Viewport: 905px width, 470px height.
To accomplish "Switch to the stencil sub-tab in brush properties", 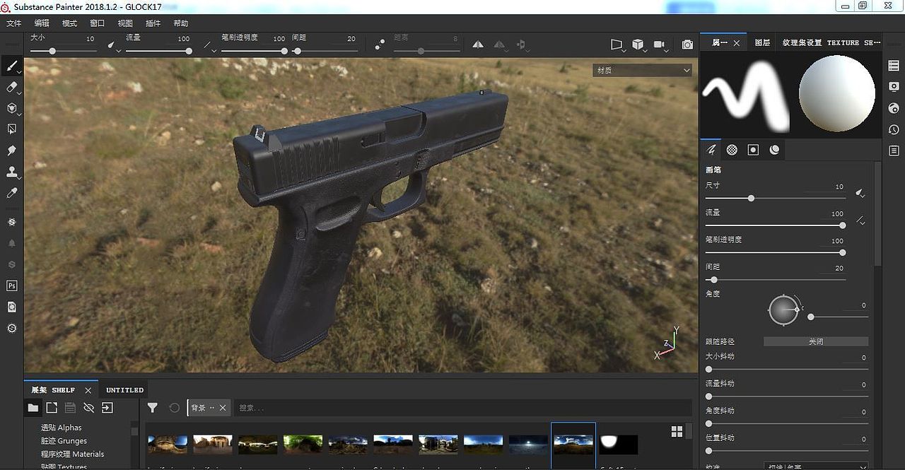I will click(x=753, y=149).
